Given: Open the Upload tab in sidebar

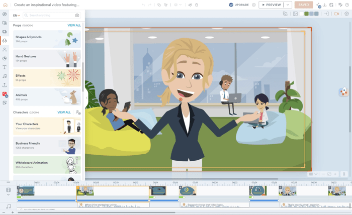Looking at the screenshot, I should [5, 85].
